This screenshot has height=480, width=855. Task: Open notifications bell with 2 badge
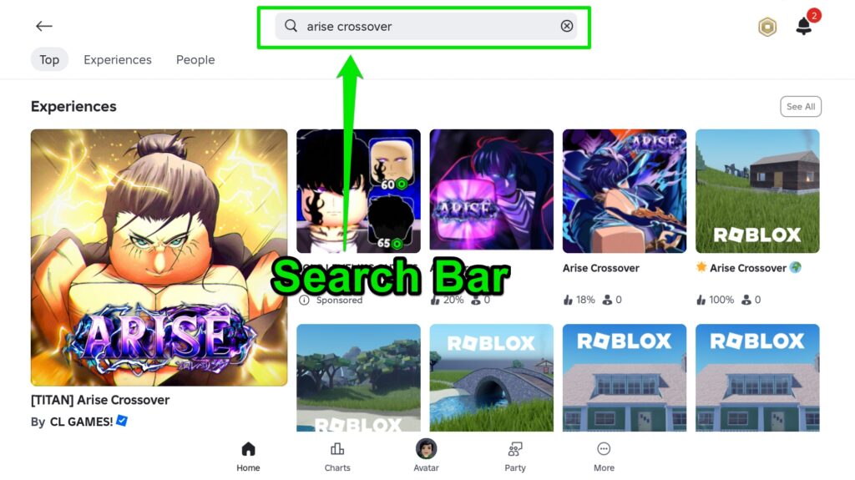(804, 26)
